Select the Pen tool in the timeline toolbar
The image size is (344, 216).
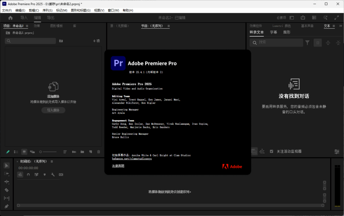6,206
